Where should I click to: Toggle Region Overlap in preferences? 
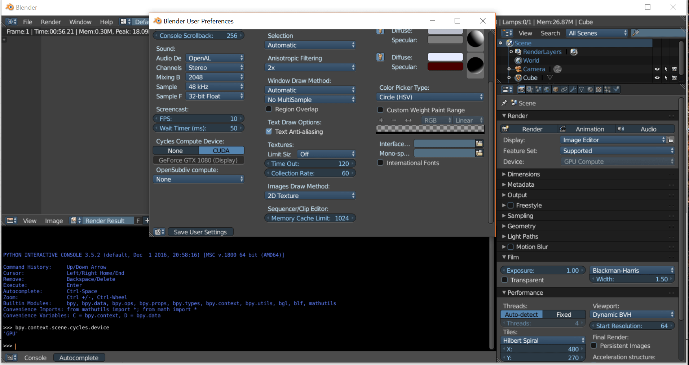click(x=269, y=109)
